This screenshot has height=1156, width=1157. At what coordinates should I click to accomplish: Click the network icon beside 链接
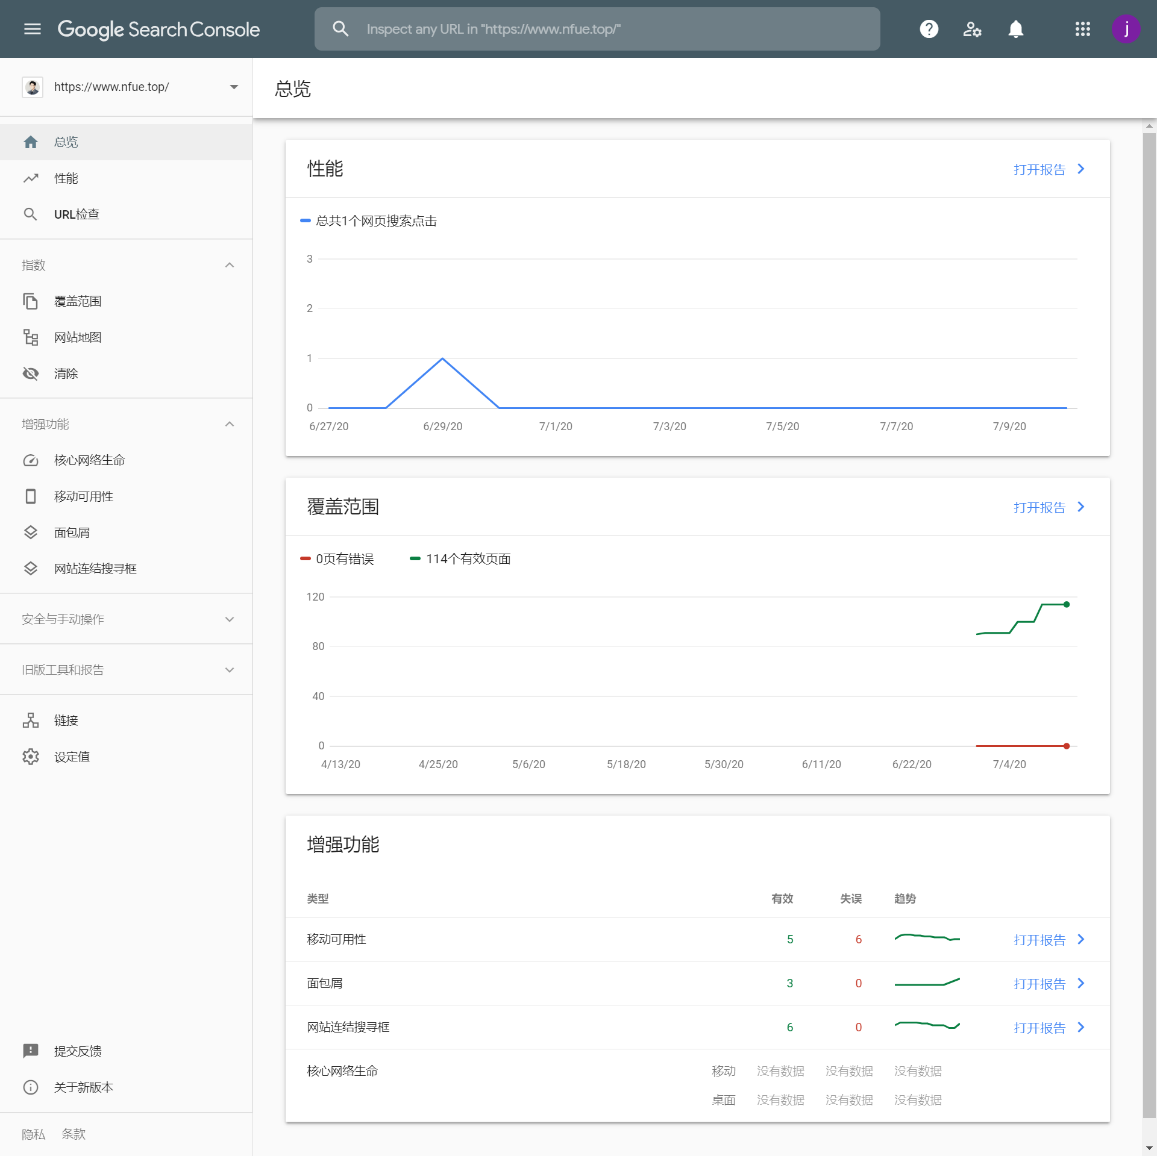[x=31, y=720]
